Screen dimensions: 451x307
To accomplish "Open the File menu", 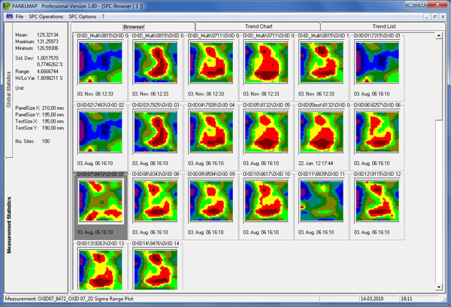I will [x=20, y=17].
